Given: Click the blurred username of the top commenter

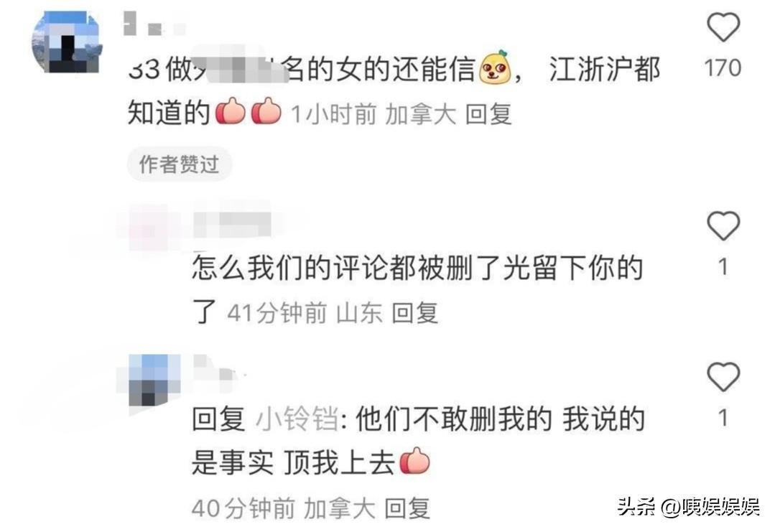Looking at the screenshot, I should [154, 24].
